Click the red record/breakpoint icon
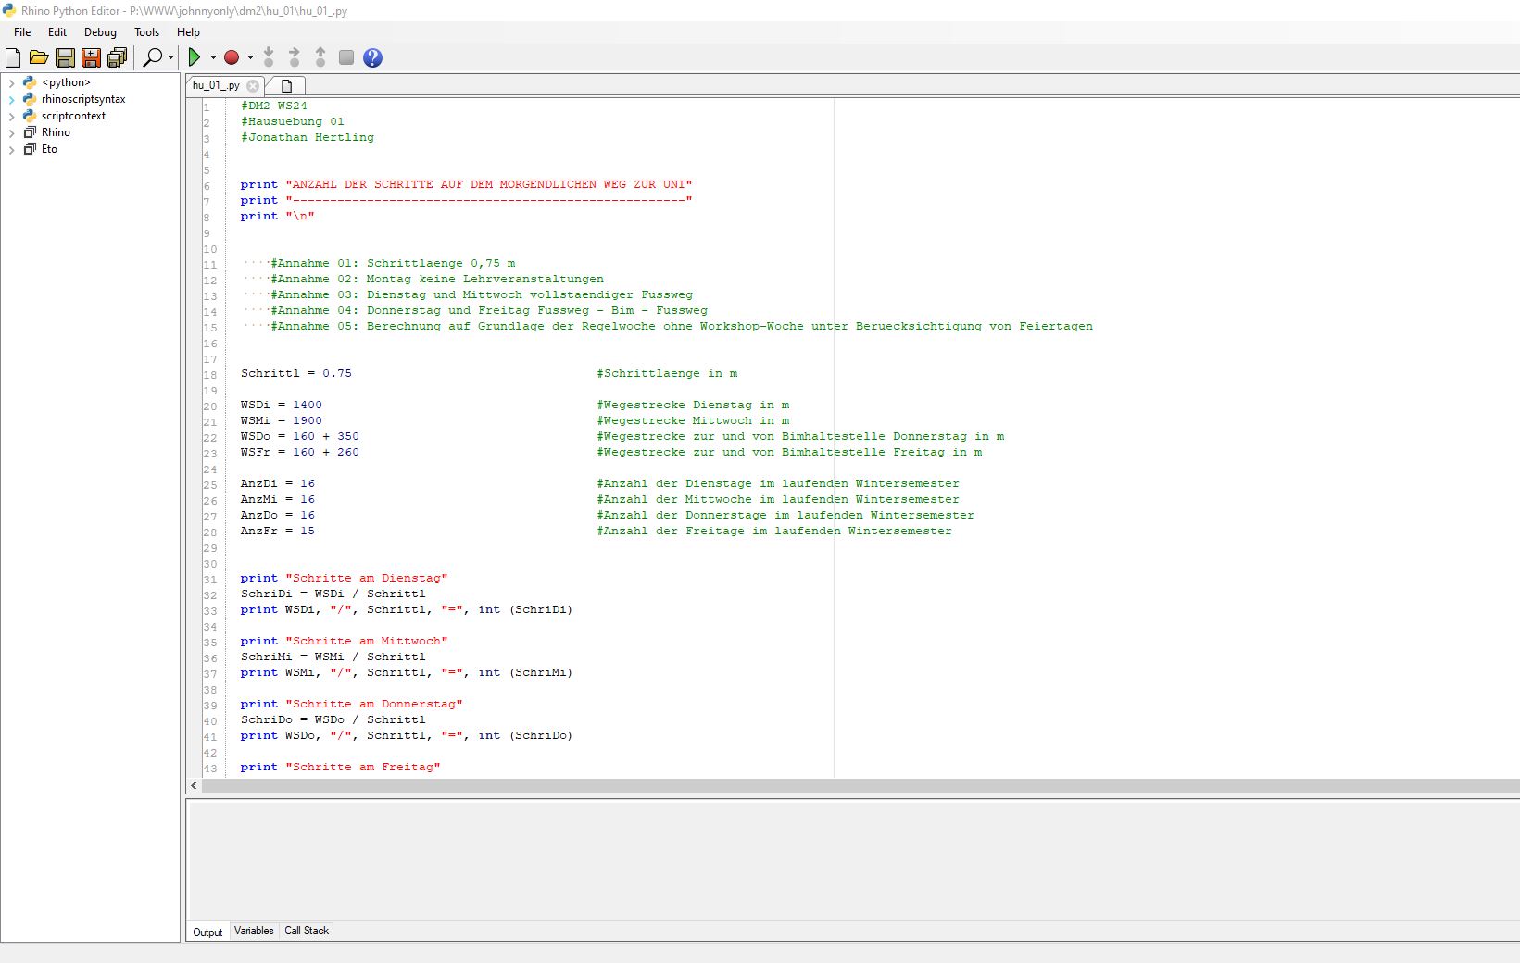 230,56
